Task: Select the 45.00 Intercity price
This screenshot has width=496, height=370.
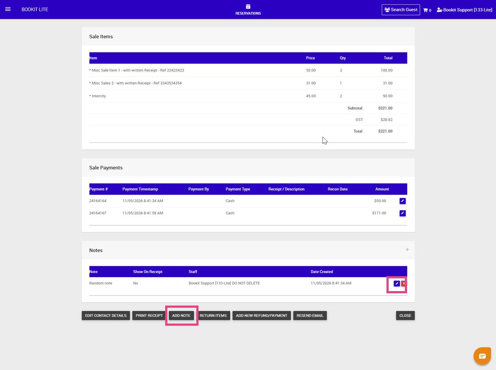Action: click(311, 96)
